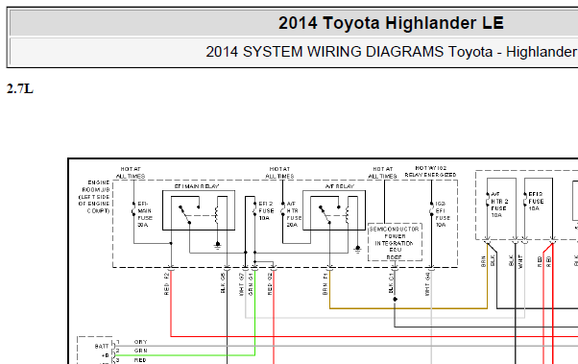Click the "2014 SYSTEM WIRING DIAGRAMS" subtitle text
Screen dimensions: 578x364
coord(325,52)
